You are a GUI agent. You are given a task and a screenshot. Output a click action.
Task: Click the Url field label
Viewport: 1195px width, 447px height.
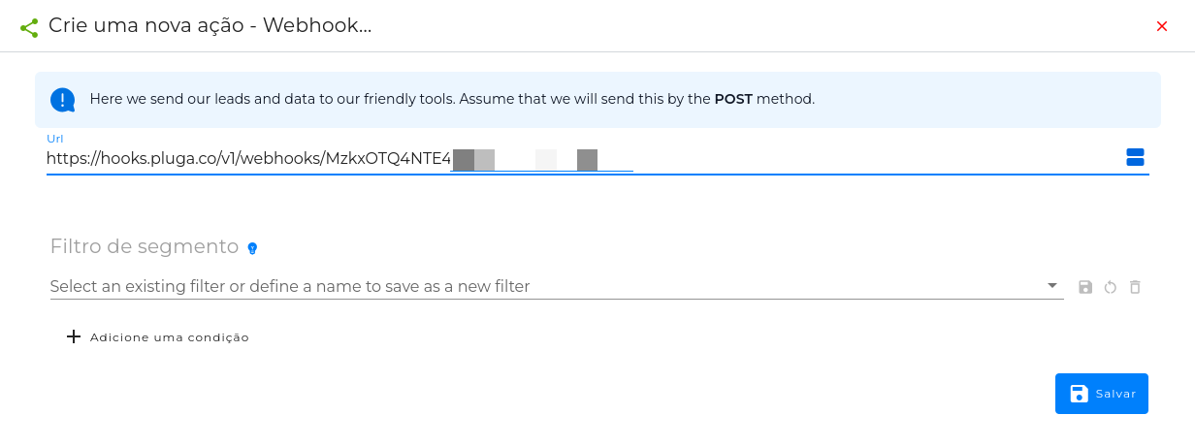coord(55,139)
